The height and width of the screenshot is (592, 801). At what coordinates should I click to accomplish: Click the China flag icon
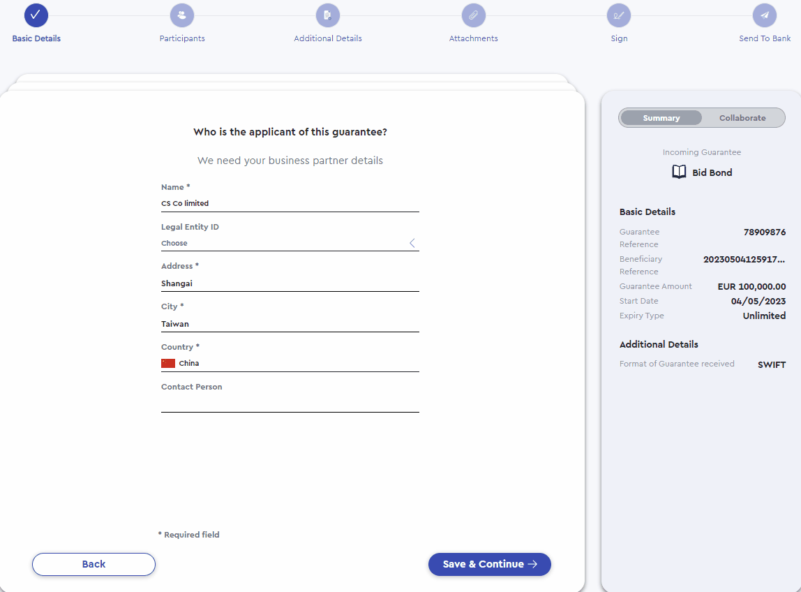tap(168, 363)
